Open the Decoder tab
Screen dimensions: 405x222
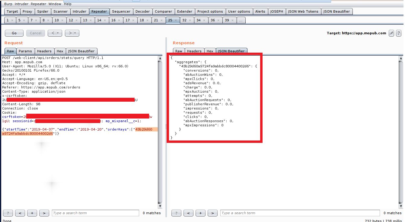(x=143, y=11)
